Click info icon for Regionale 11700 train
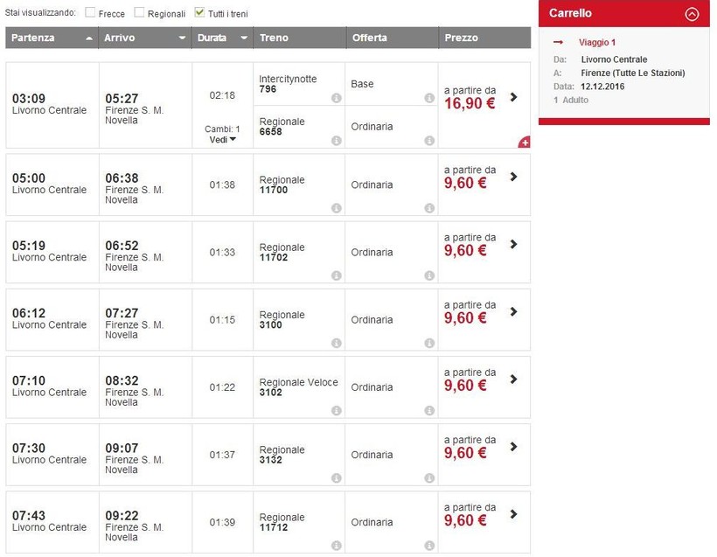The height and width of the screenshot is (557, 717). 336,208
